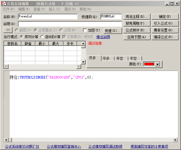This screenshot has width=181, height=150.
Task: Open 费率设置(B) settings
Action: tap(165, 30)
